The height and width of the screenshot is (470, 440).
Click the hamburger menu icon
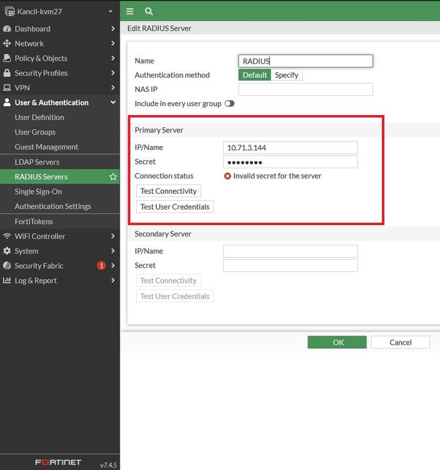(130, 11)
